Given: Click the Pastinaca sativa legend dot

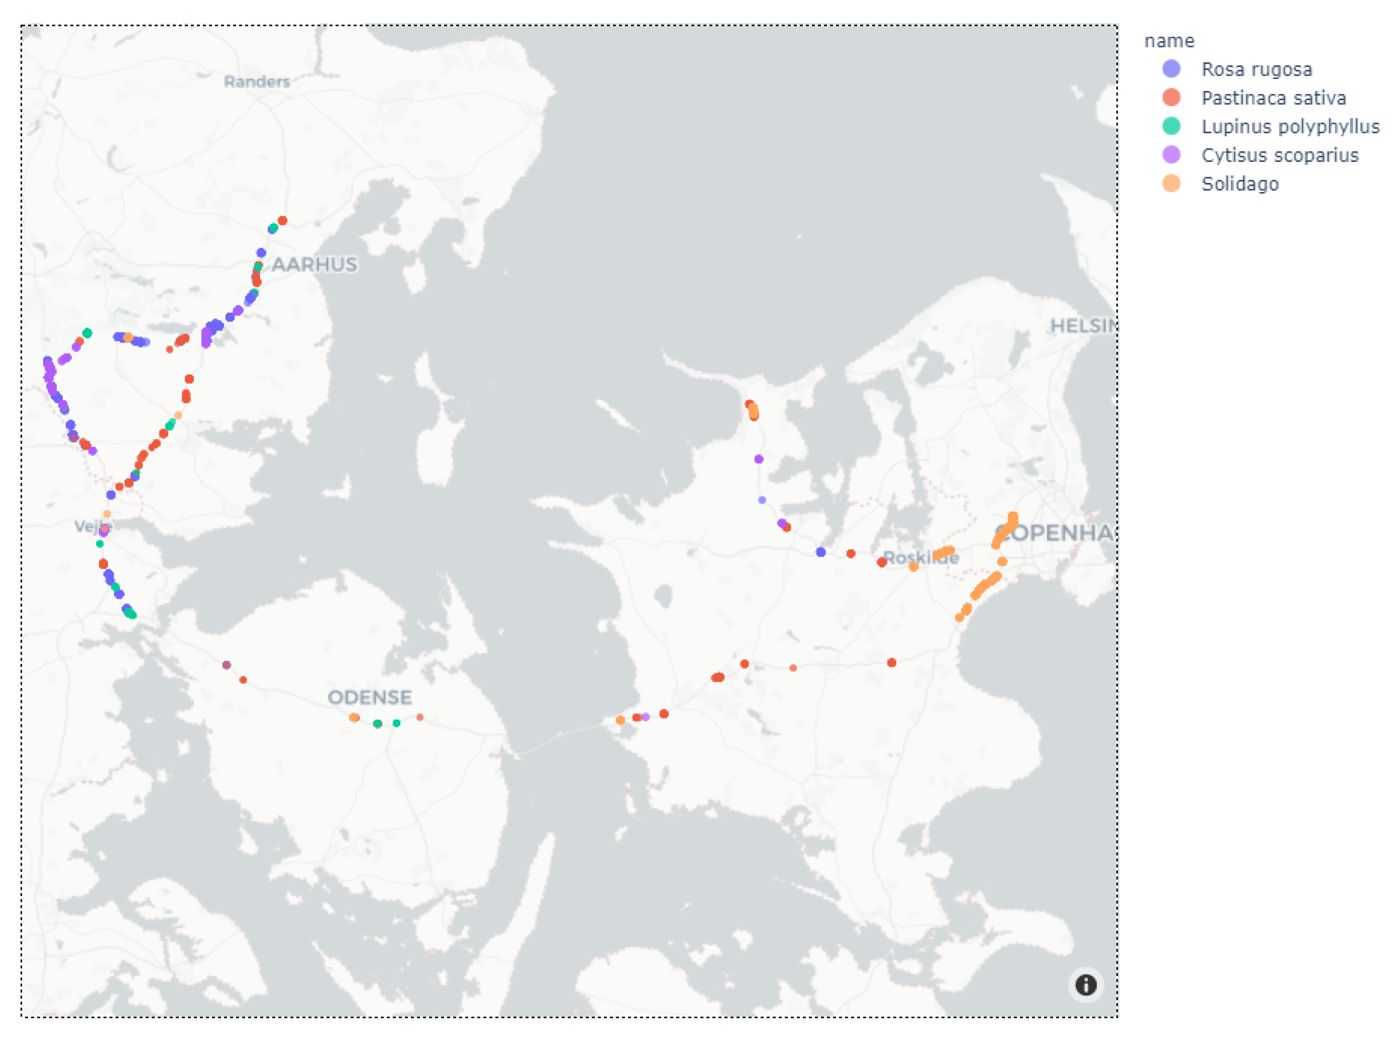Looking at the screenshot, I should pos(1171,97).
